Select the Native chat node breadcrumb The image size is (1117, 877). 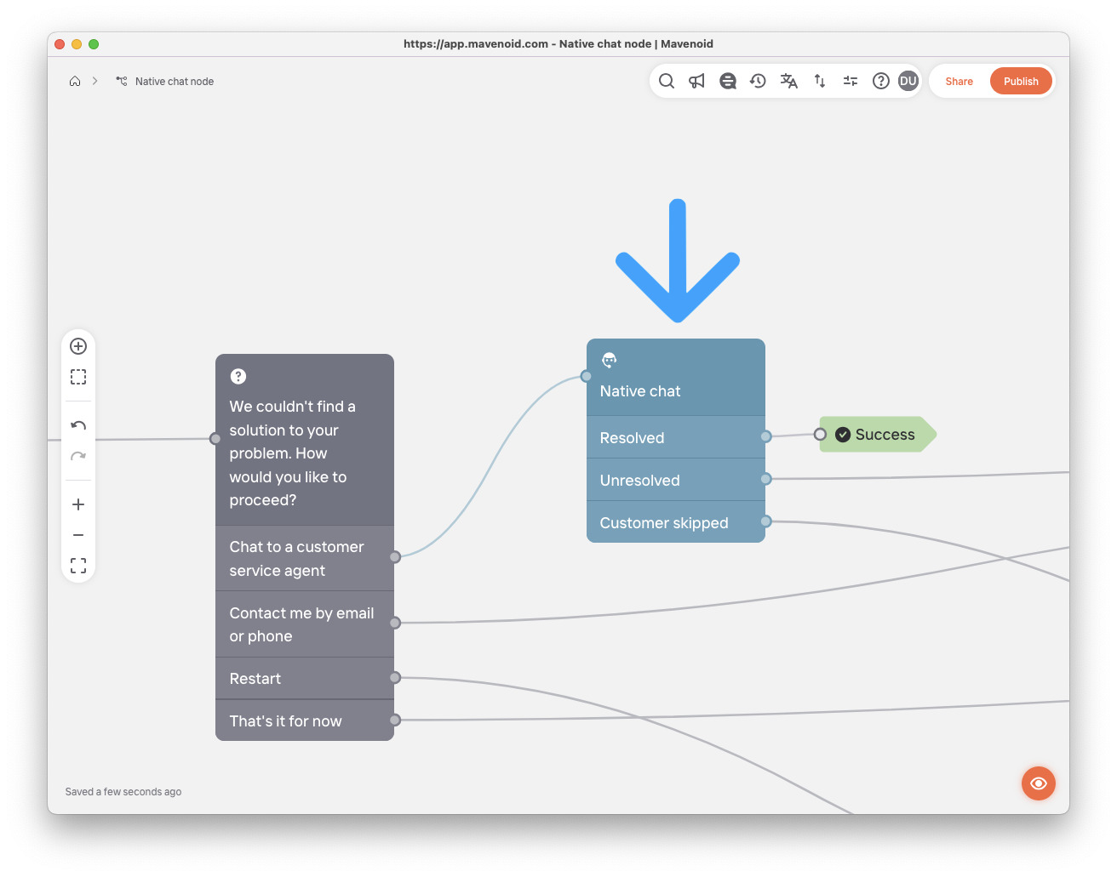click(174, 82)
